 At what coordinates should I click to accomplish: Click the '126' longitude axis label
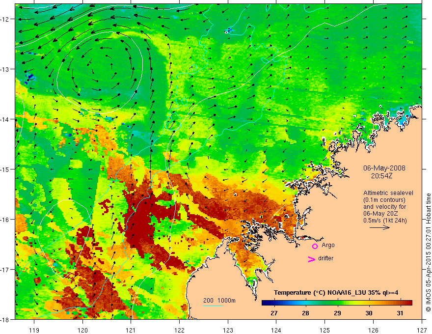[x=373, y=330]
